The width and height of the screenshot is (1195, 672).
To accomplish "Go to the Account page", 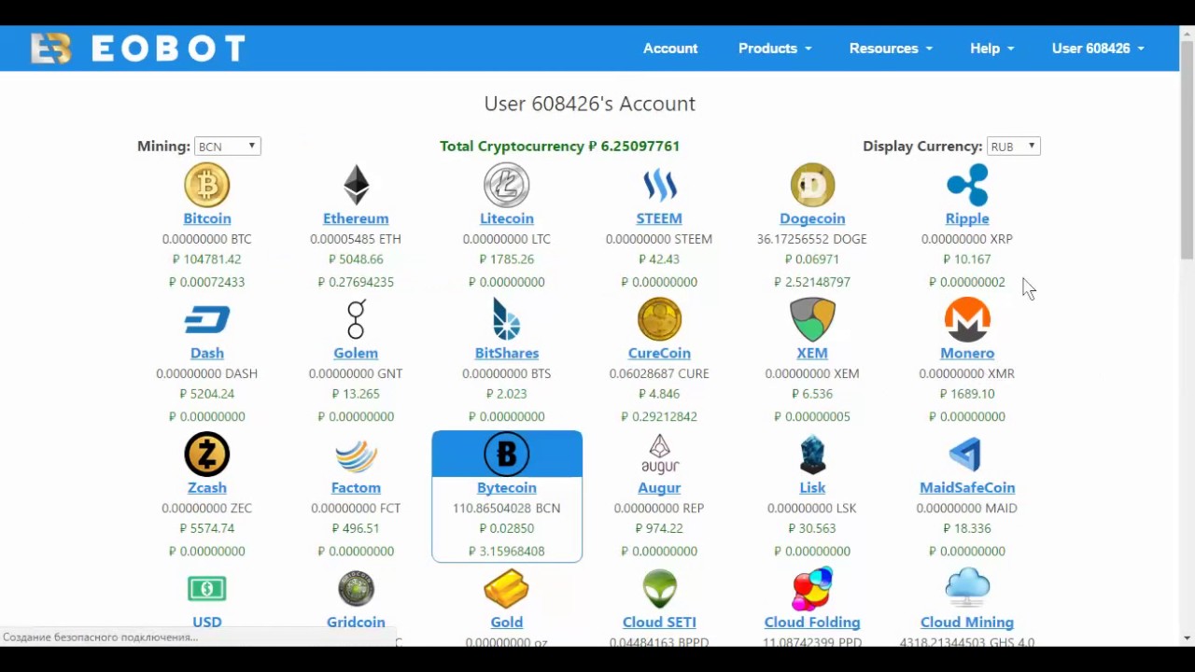I will pyautogui.click(x=670, y=49).
